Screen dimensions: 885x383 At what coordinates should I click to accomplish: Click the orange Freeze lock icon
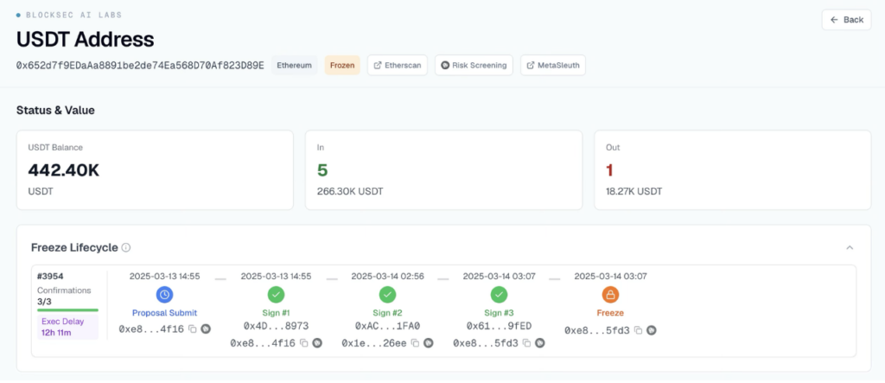(610, 294)
